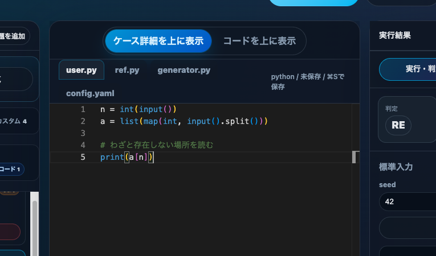Select コードを上に表示 toggle option
Screen dimensions: 436x256
point(259,41)
